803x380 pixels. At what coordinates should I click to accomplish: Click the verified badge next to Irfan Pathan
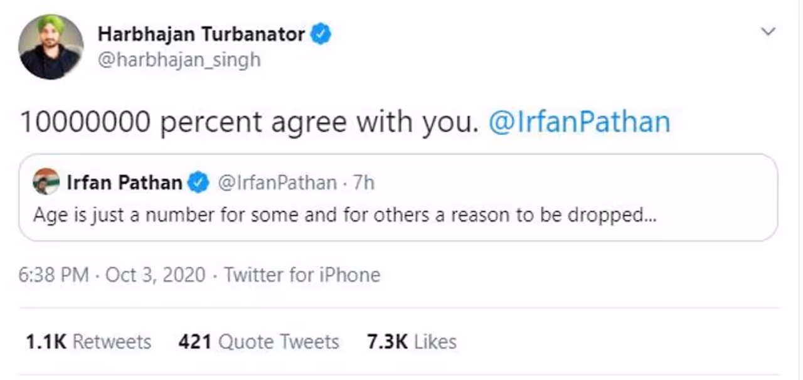pyautogui.click(x=199, y=182)
